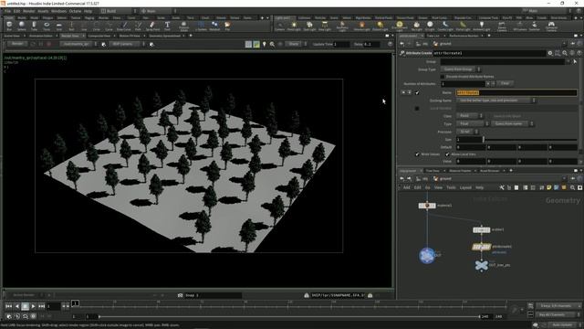Image resolution: width=584 pixels, height=329 pixels.
Task: Select the Spray Paint shelf tool
Action: [x=152, y=26]
